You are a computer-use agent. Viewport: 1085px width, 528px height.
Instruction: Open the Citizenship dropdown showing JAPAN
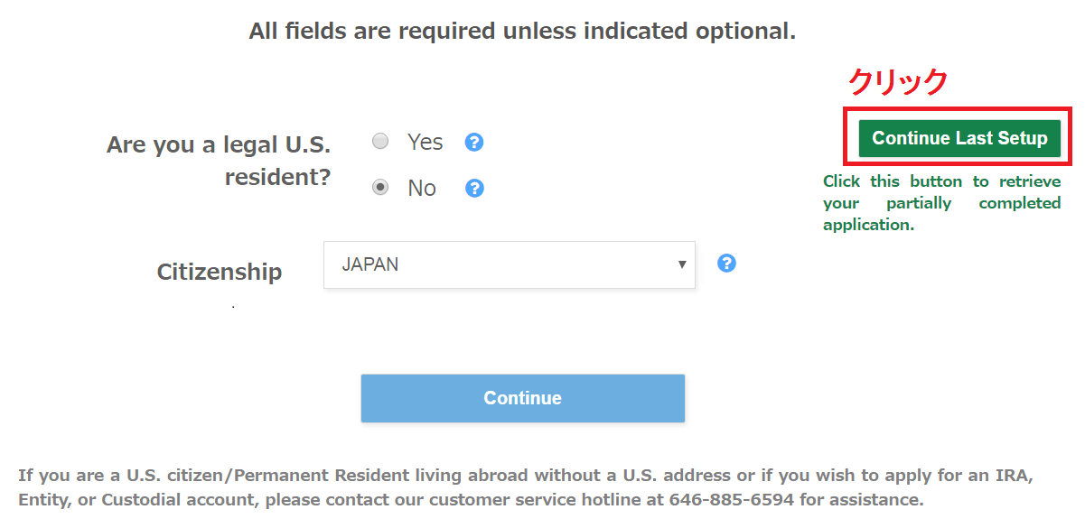pyautogui.click(x=509, y=265)
